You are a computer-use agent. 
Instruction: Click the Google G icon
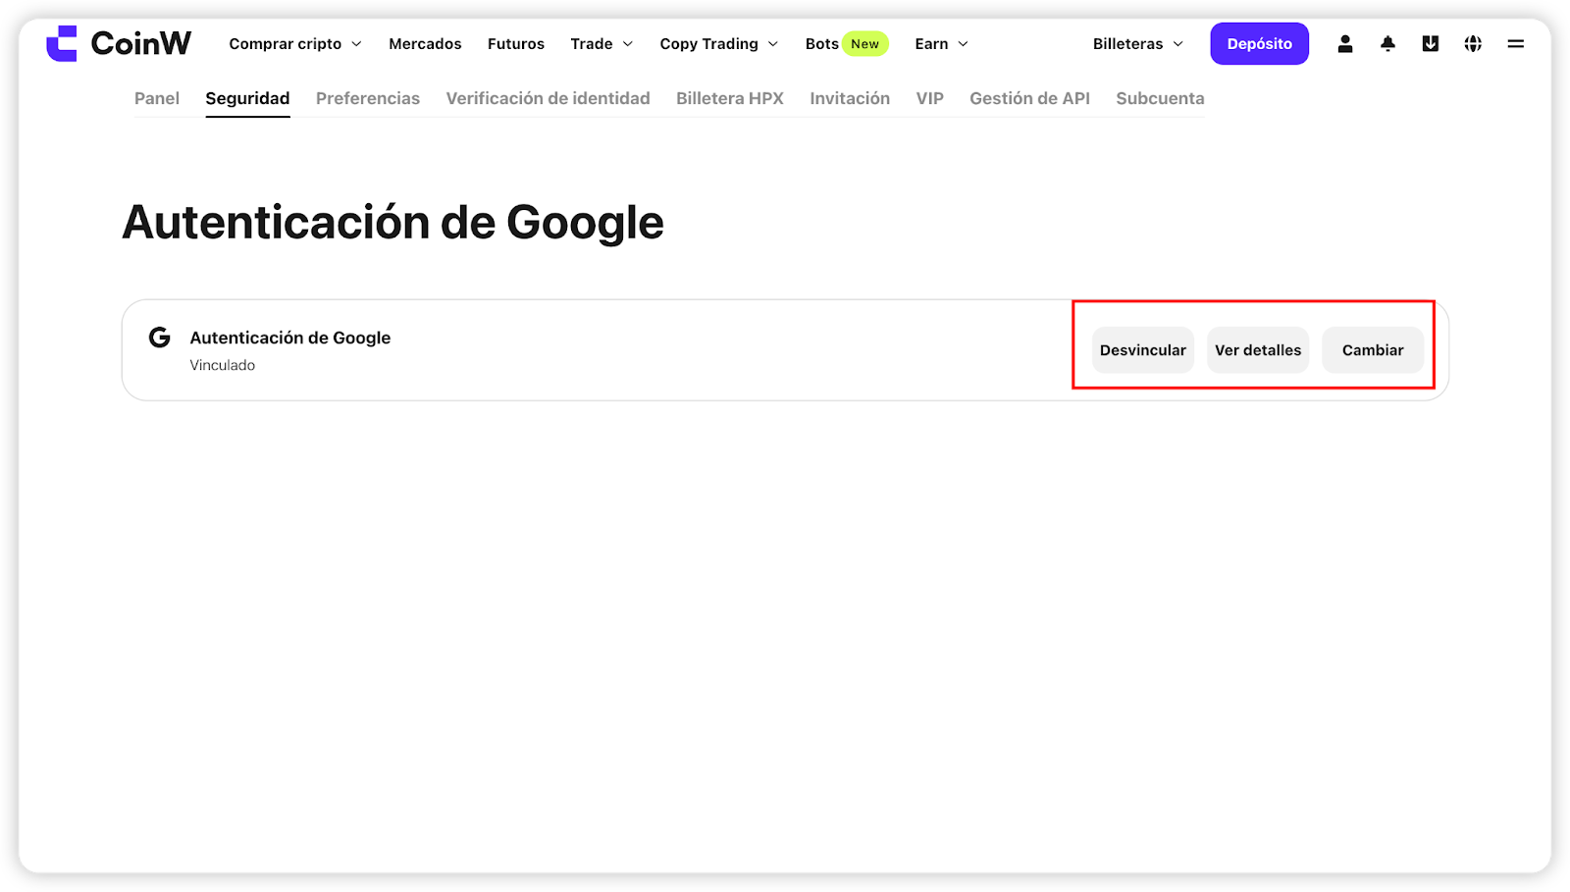click(159, 338)
